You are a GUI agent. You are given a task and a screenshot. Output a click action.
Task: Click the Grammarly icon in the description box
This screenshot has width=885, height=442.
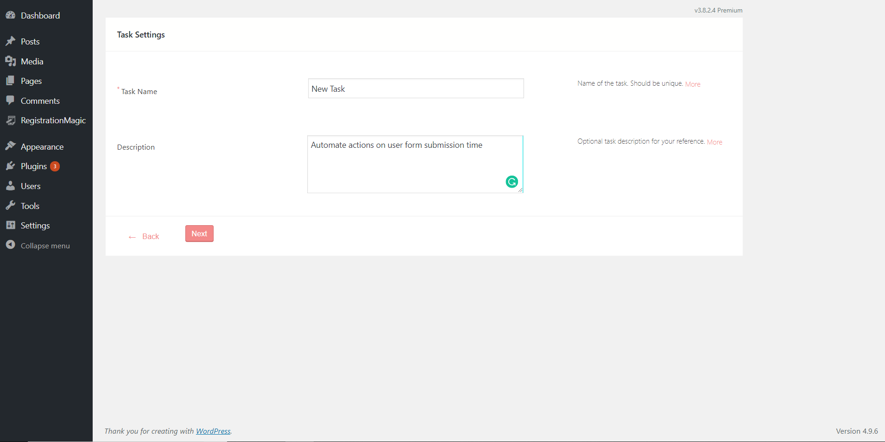(512, 182)
